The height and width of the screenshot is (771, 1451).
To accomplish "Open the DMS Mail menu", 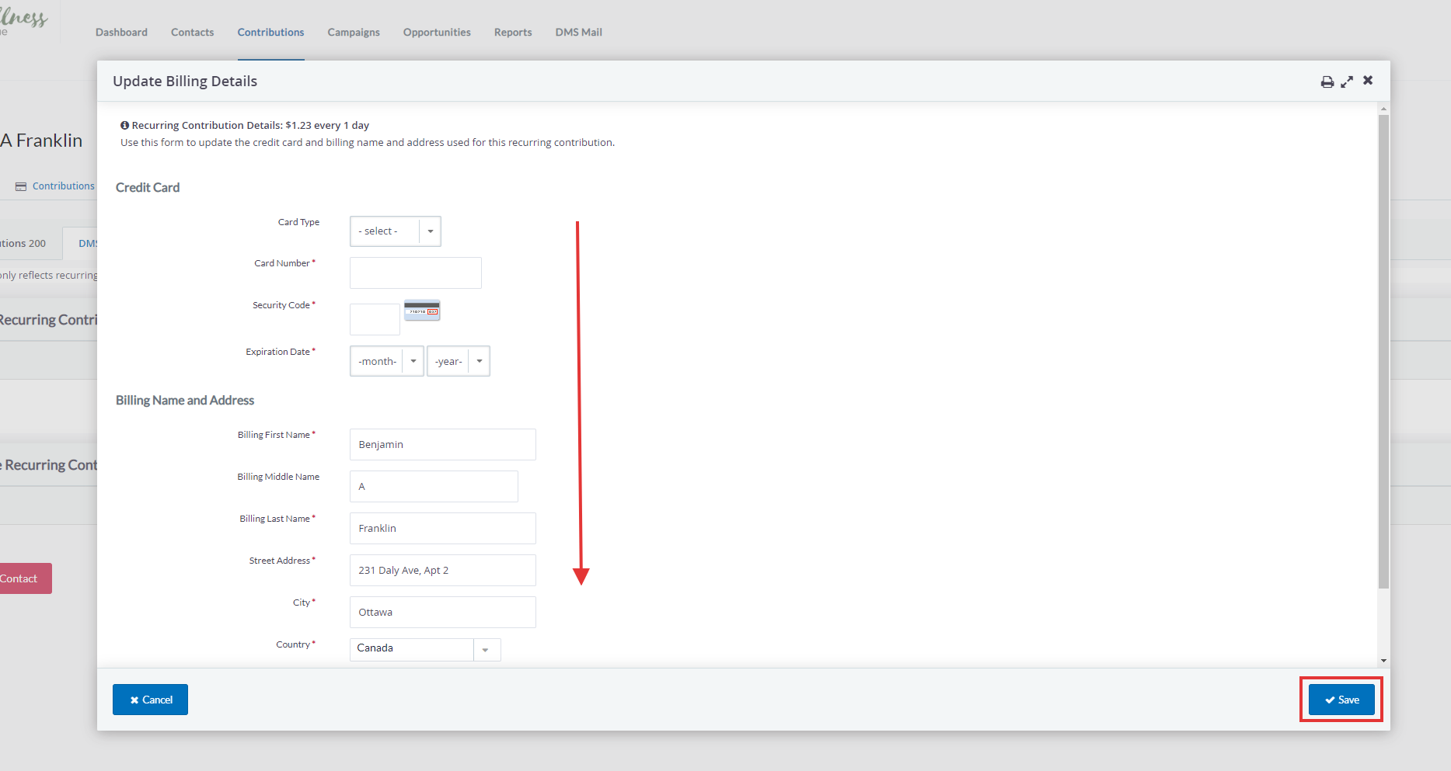I will pos(579,32).
